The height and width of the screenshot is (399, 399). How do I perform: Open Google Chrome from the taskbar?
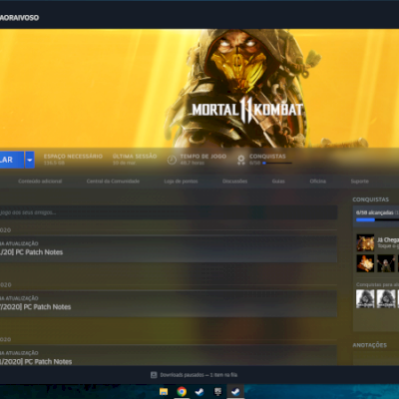[x=182, y=391]
